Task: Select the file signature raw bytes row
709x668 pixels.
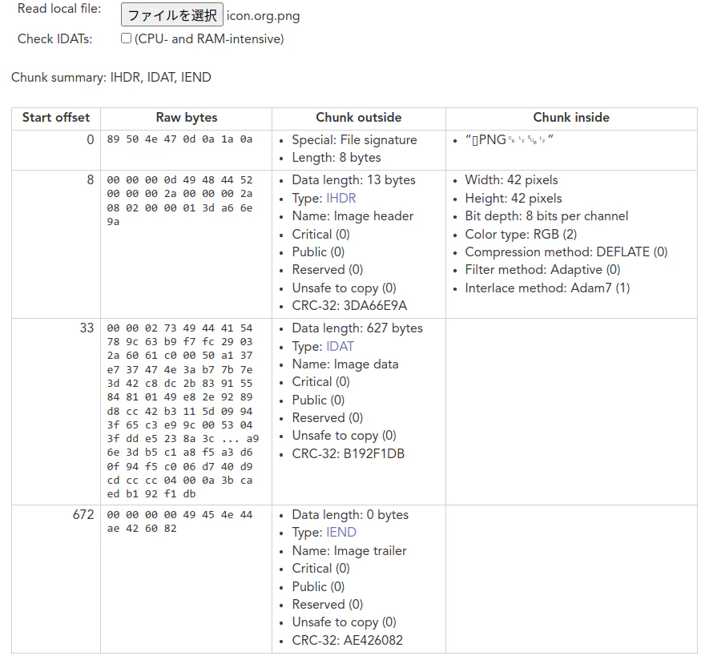Action: [180, 139]
